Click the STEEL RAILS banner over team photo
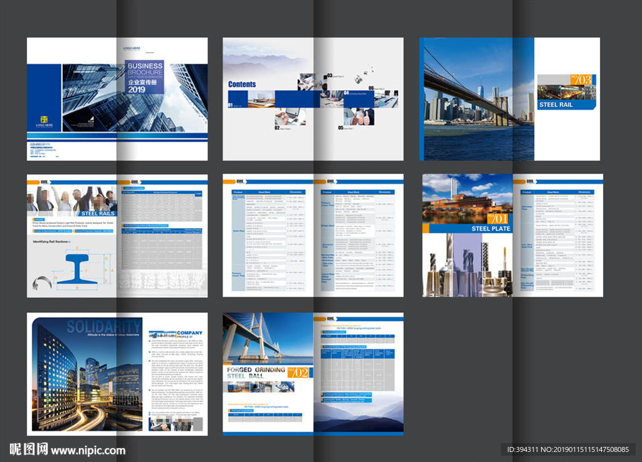Screen dimensions: 642x462 coord(98,213)
